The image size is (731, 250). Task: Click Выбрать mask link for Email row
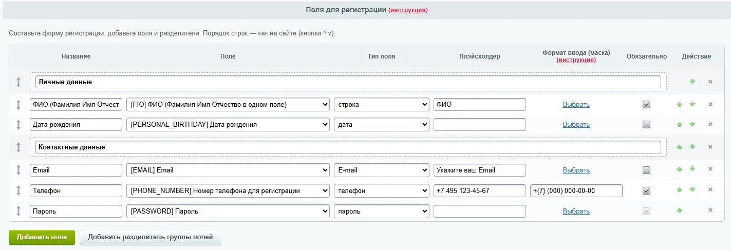pyautogui.click(x=576, y=170)
